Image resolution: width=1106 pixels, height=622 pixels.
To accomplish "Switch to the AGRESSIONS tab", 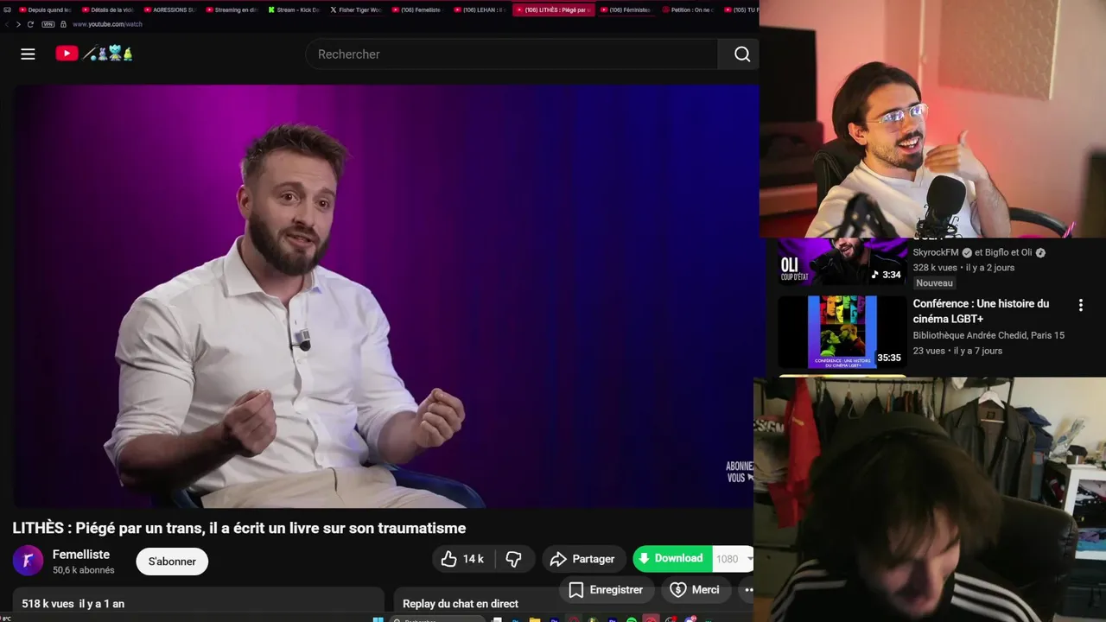I will [169, 10].
